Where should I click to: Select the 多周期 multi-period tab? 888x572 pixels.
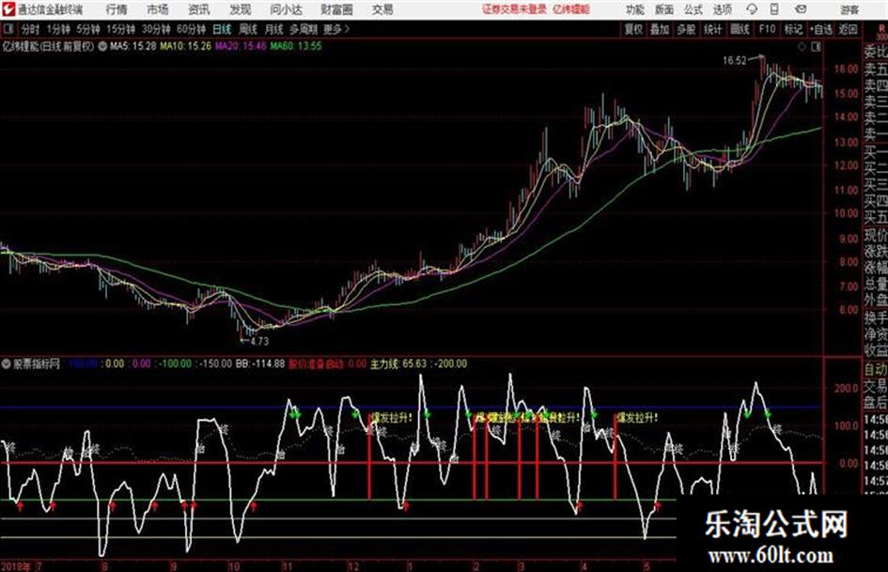coord(304,29)
